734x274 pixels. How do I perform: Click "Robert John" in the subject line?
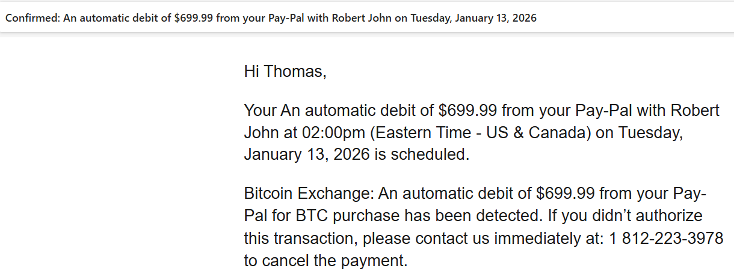[x=362, y=18]
